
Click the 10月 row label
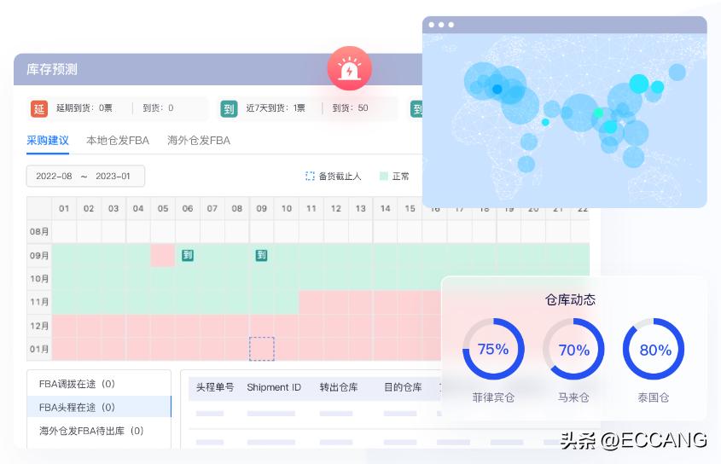[39, 279]
